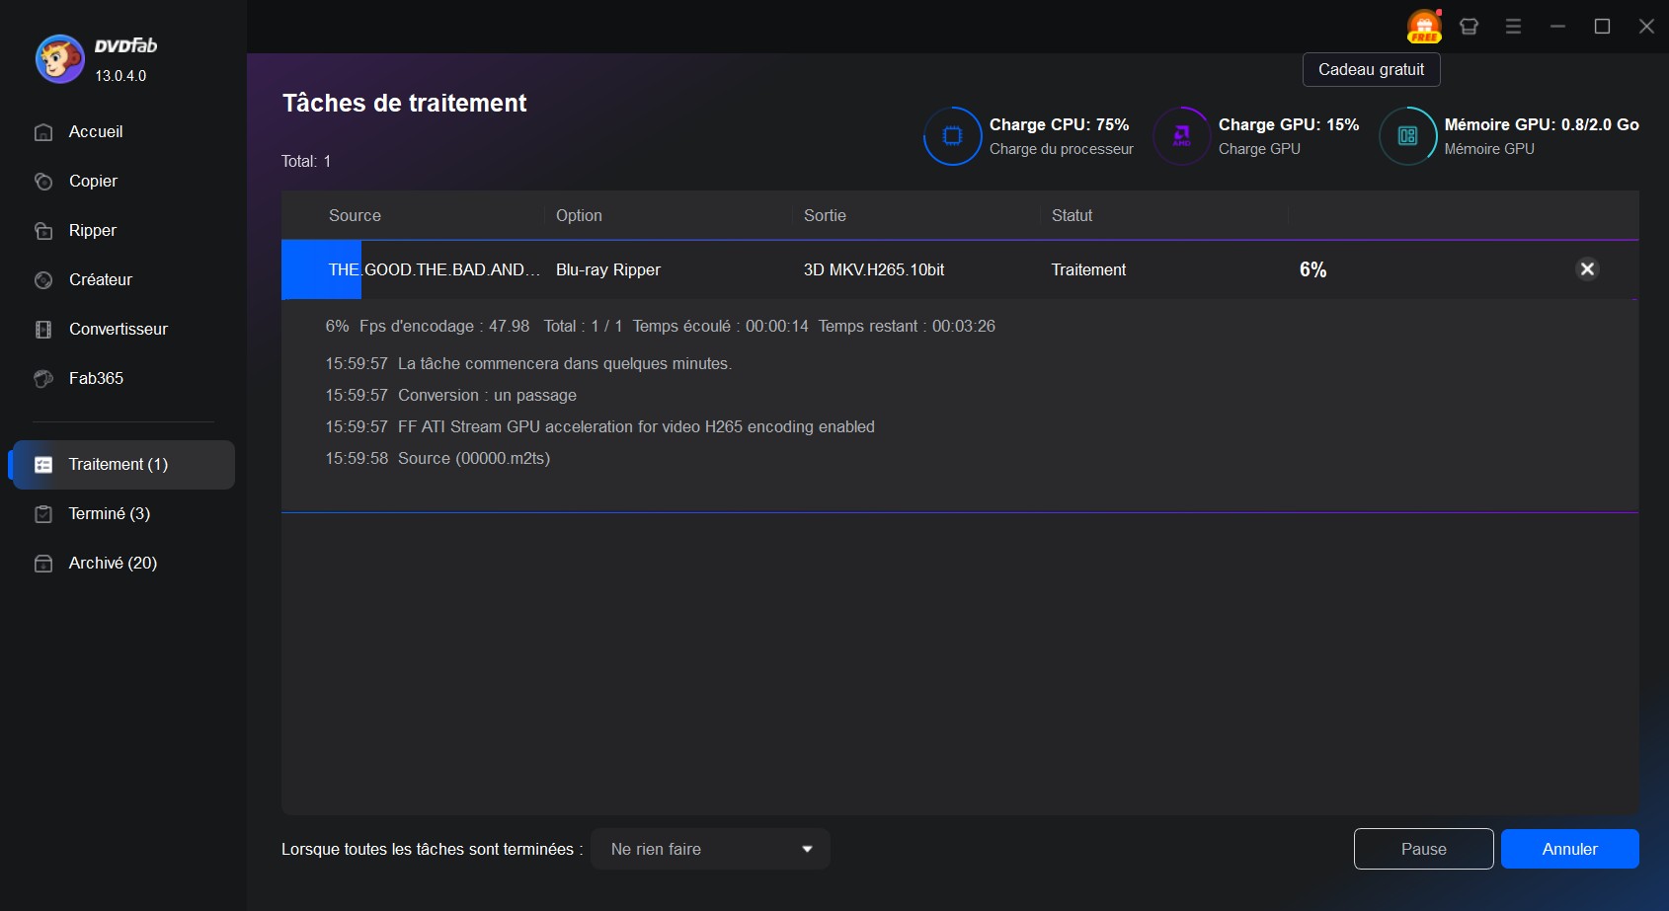Viewport: 1669px width, 911px height.
Task: Open the hamburger main menu
Action: click(x=1513, y=27)
